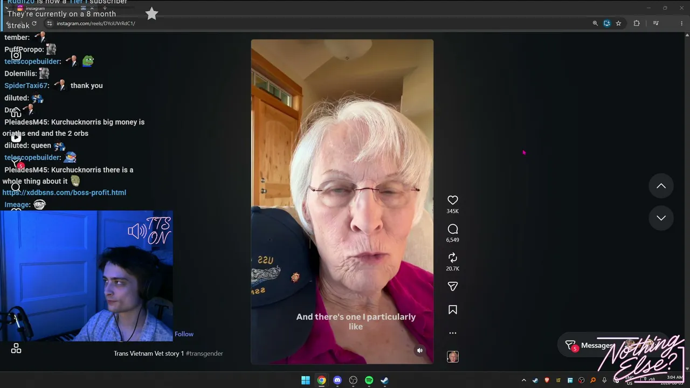Open the xddbsns.com boss-profit link in chat
Image resolution: width=690 pixels, height=388 pixels.
pyautogui.click(x=64, y=192)
